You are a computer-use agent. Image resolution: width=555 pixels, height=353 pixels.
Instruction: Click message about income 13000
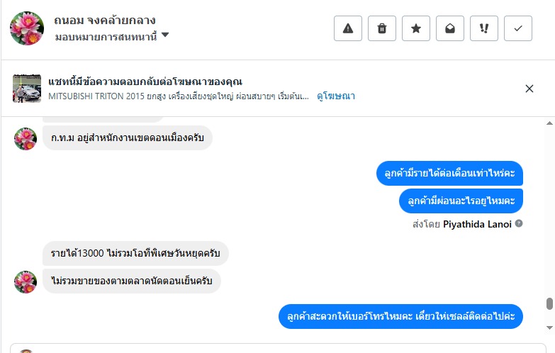pos(135,253)
